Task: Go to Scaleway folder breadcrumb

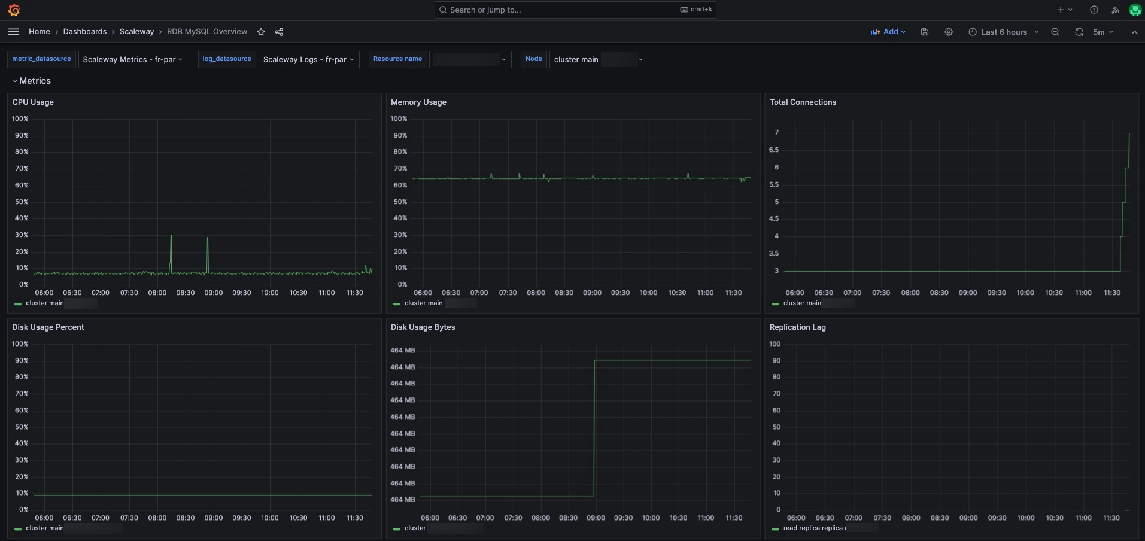Action: click(x=136, y=32)
